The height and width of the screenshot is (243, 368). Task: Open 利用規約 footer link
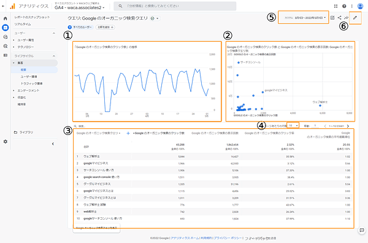coord(206,238)
